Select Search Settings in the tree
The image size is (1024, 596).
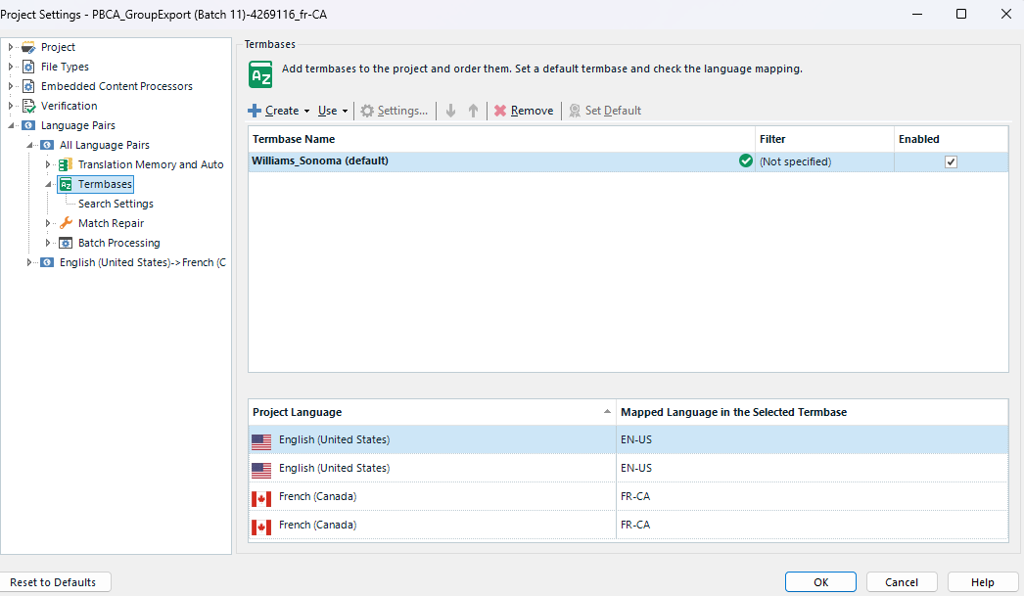click(x=116, y=203)
